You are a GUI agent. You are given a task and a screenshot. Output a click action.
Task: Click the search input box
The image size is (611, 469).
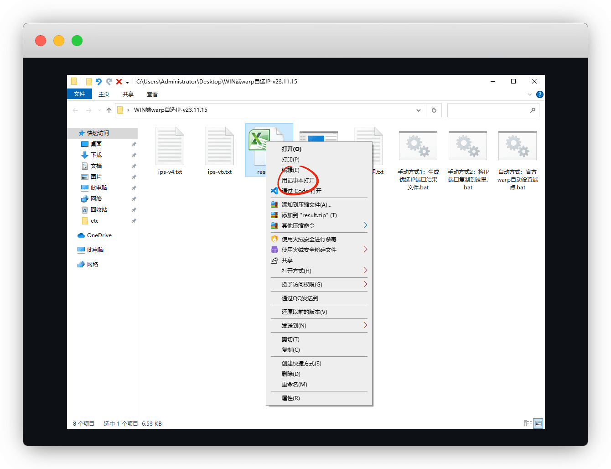(x=488, y=110)
